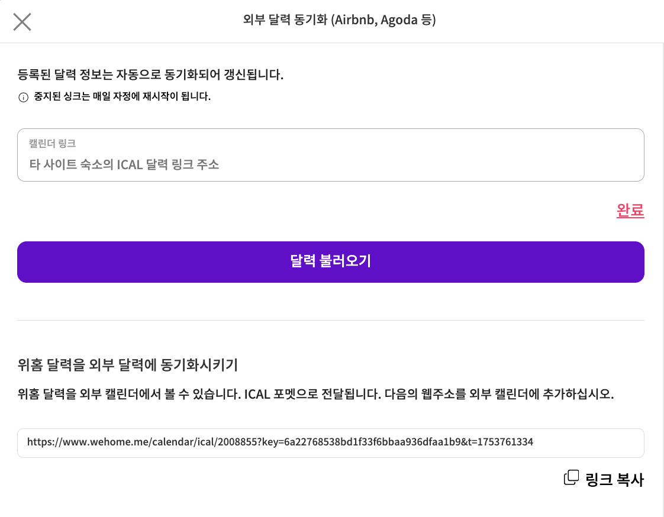The image size is (664, 517).
Task: Click the small 캘린더 링크 field label
Action: coord(52,143)
